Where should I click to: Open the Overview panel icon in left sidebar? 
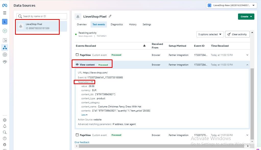[x=5, y=40]
